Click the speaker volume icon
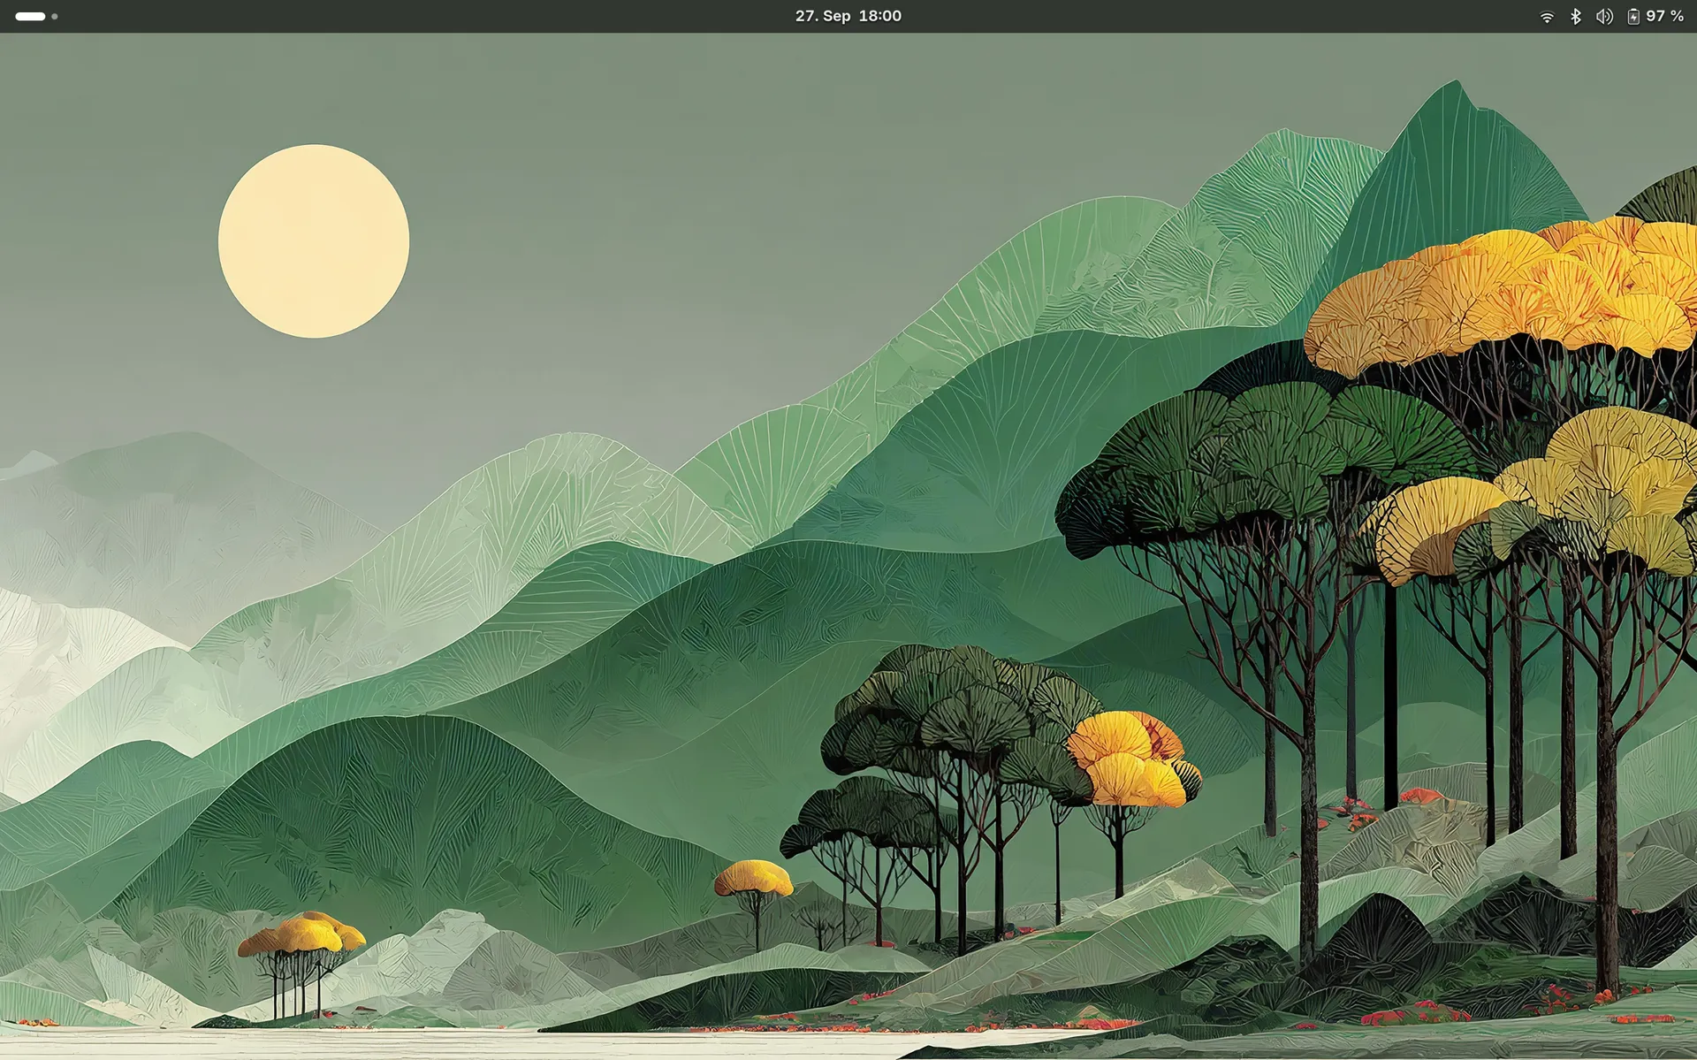This screenshot has height=1060, width=1697. [1604, 16]
